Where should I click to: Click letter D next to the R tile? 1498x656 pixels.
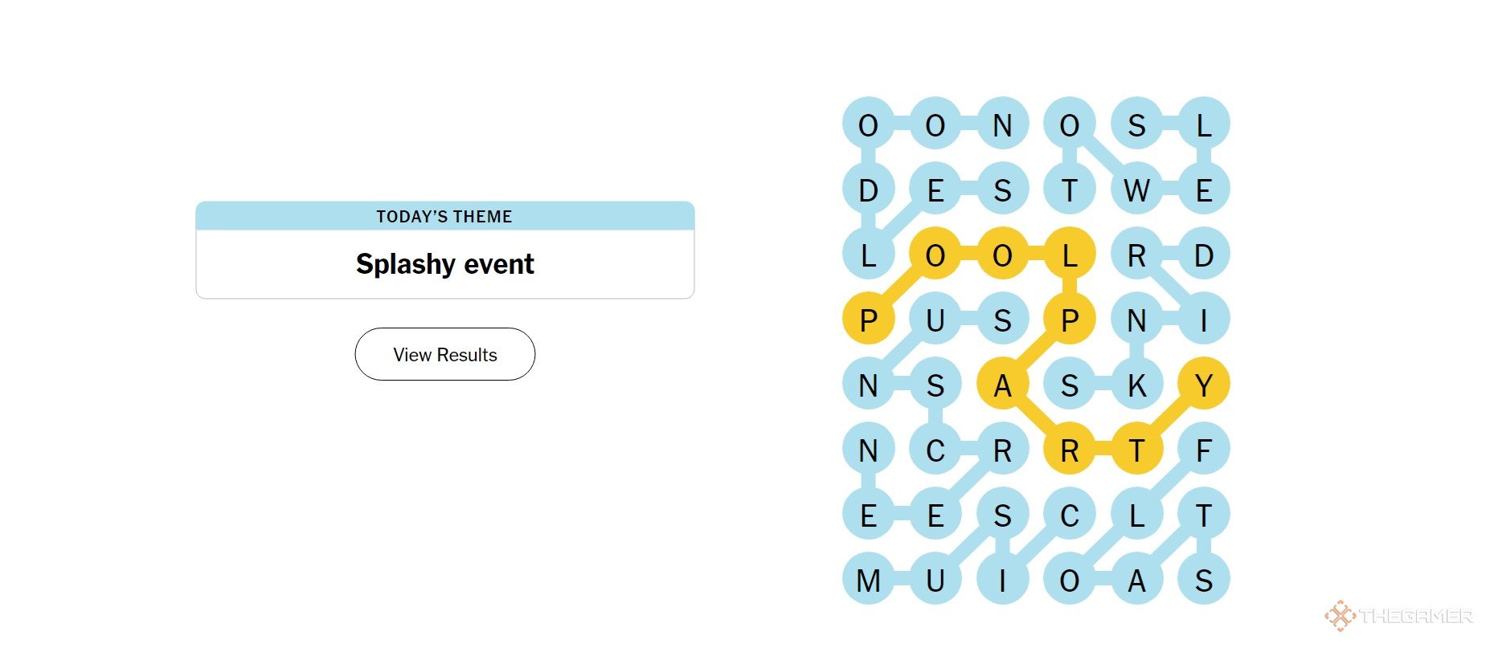coord(1203,255)
